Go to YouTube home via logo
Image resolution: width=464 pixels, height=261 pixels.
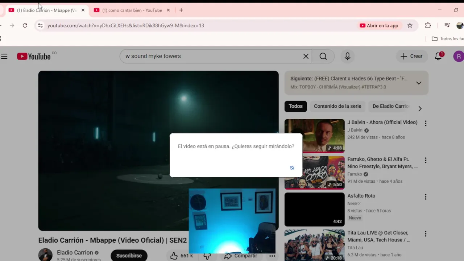point(34,56)
